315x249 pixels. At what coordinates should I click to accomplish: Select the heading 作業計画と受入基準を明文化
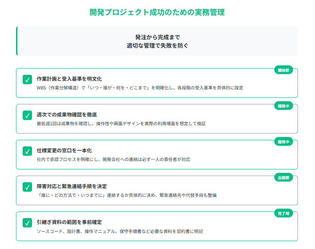pyautogui.click(x=69, y=79)
